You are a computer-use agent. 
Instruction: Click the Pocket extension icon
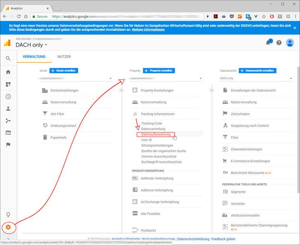click(232, 16)
